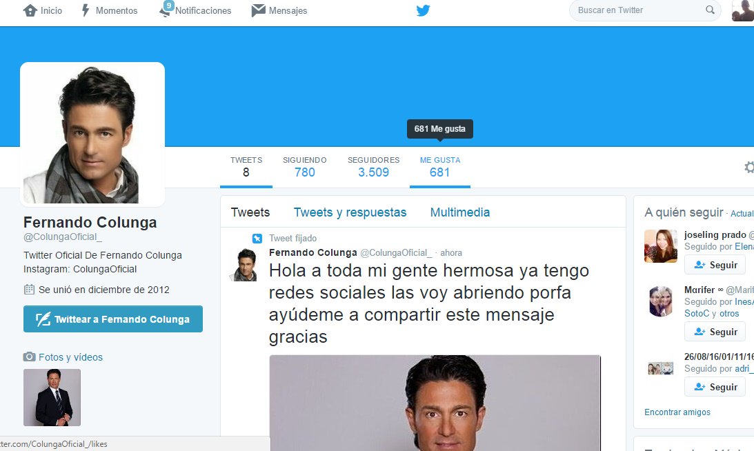
Task: Click @ColungaOficial_ handle under profile name
Action: [x=63, y=237]
